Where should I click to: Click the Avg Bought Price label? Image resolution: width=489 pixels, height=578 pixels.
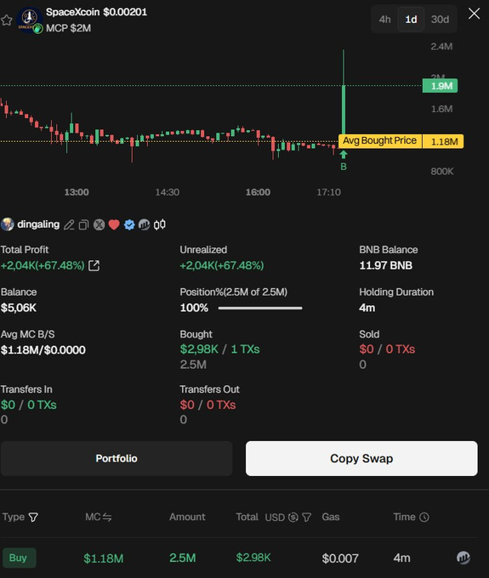pyautogui.click(x=380, y=141)
